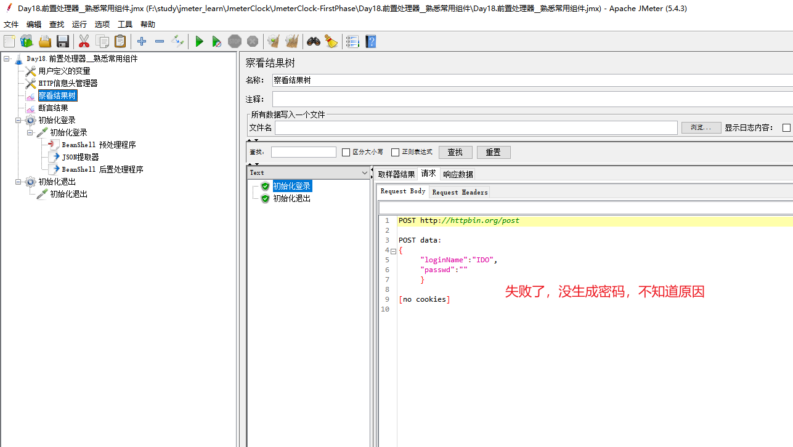Click the Reset Search brush icon

331,41
